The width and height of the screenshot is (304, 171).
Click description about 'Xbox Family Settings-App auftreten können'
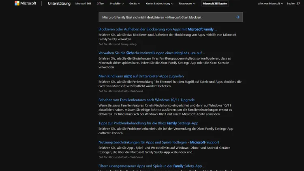click(x=166, y=131)
